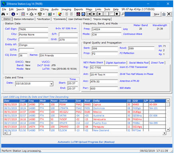The width and height of the screenshot is (174, 154).
Task: Expand the network computer icon dropdown
Action: point(43,14)
